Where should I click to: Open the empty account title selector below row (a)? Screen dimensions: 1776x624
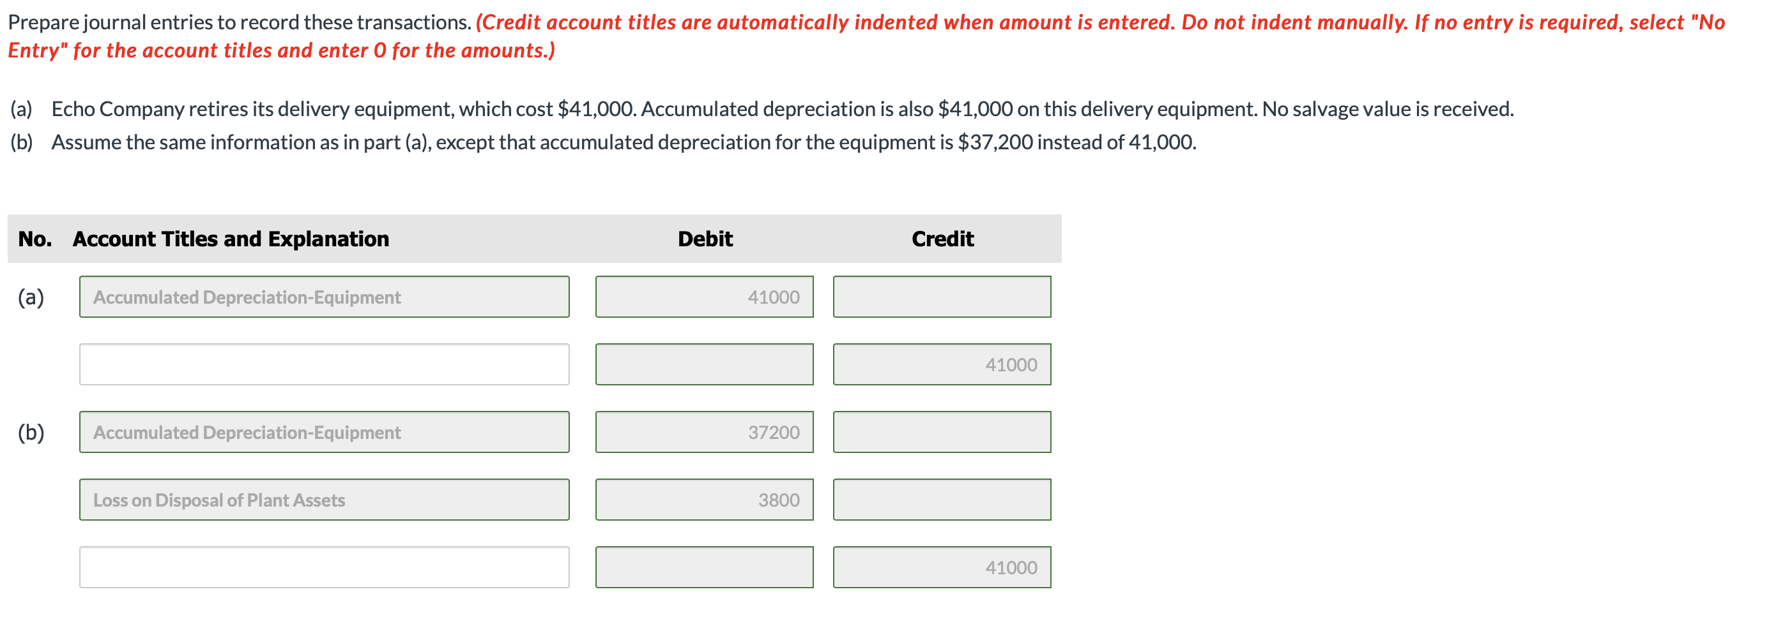click(324, 364)
